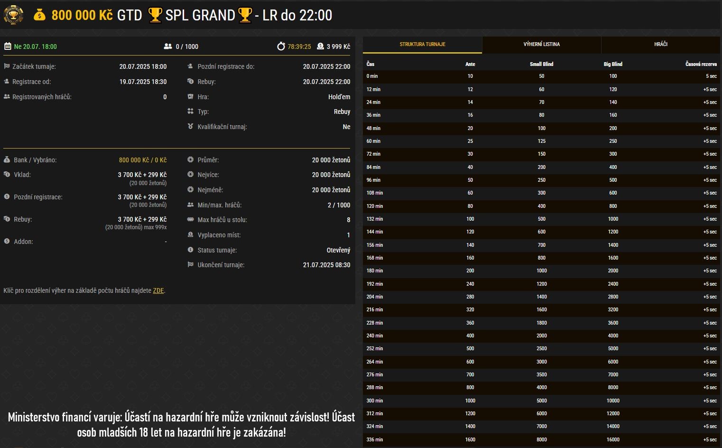722x448 pixels.
Task: Show the Hráči tab
Action: point(660,44)
